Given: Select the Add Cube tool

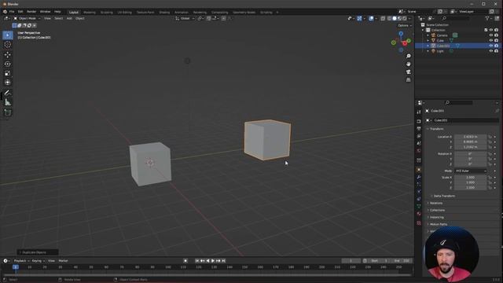Looking at the screenshot, I should point(8,112).
